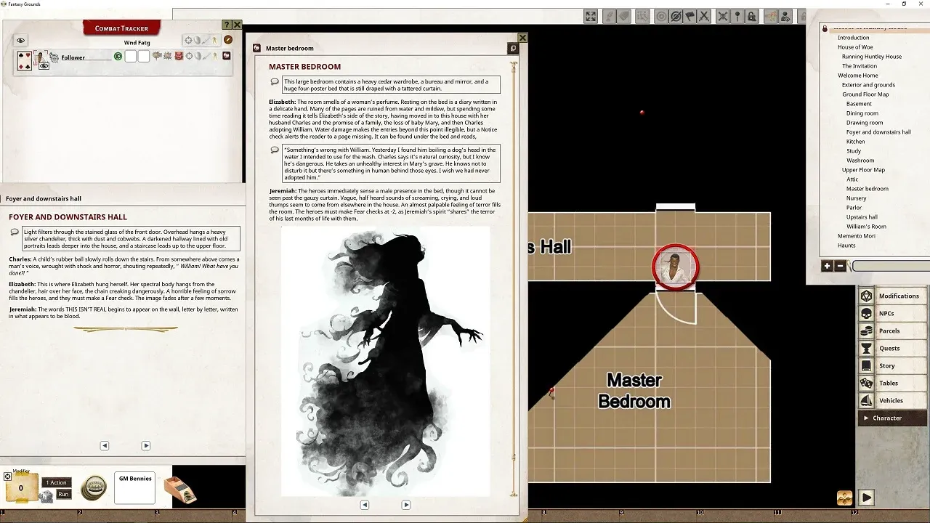Go to next page in Foyer window
This screenshot has height=523, width=930.
point(146,445)
